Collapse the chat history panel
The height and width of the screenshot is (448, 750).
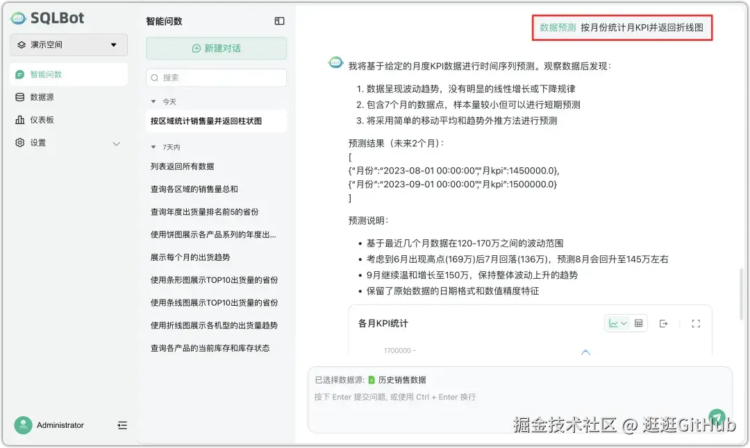(278, 21)
